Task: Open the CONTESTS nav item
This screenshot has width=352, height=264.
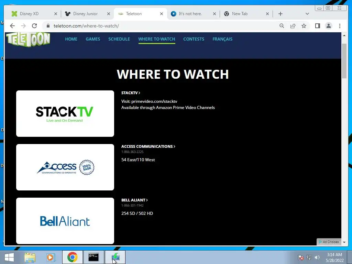Action: click(194, 39)
